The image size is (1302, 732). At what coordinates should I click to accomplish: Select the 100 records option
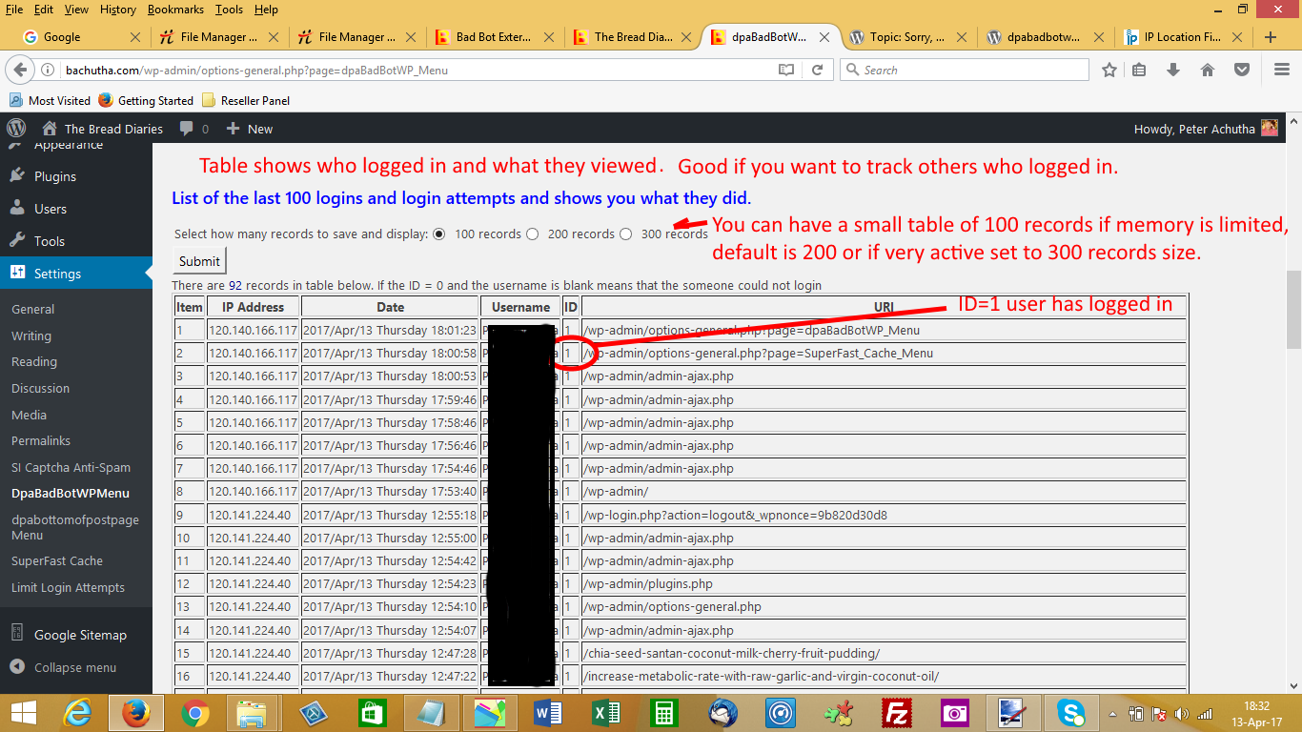[x=439, y=234]
